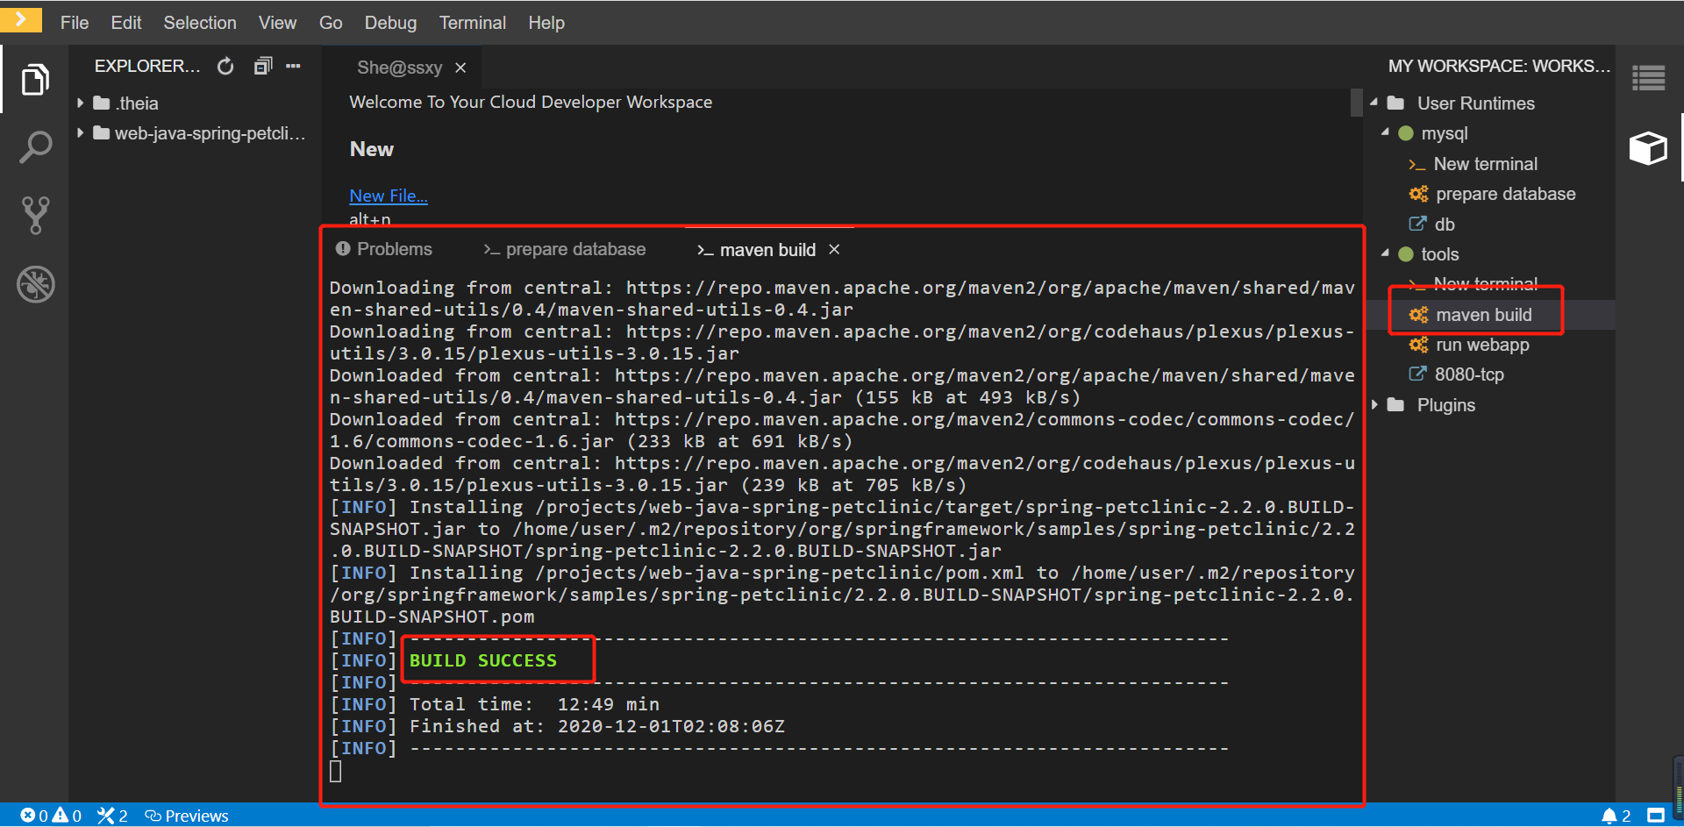Select the User Runtimes label
1684x827 pixels.
[1475, 103]
